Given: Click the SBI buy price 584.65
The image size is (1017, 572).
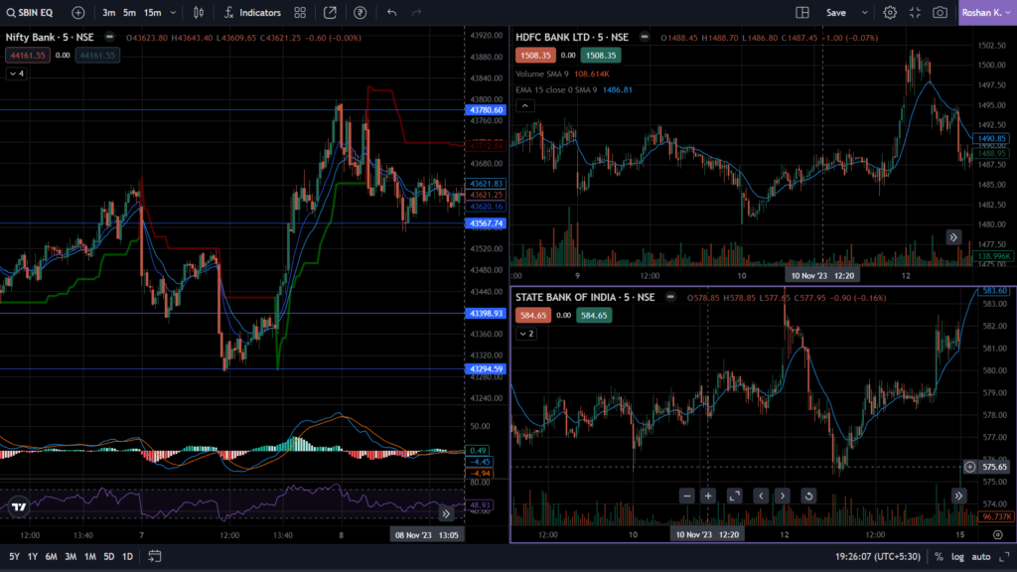Looking at the screenshot, I should [x=594, y=315].
